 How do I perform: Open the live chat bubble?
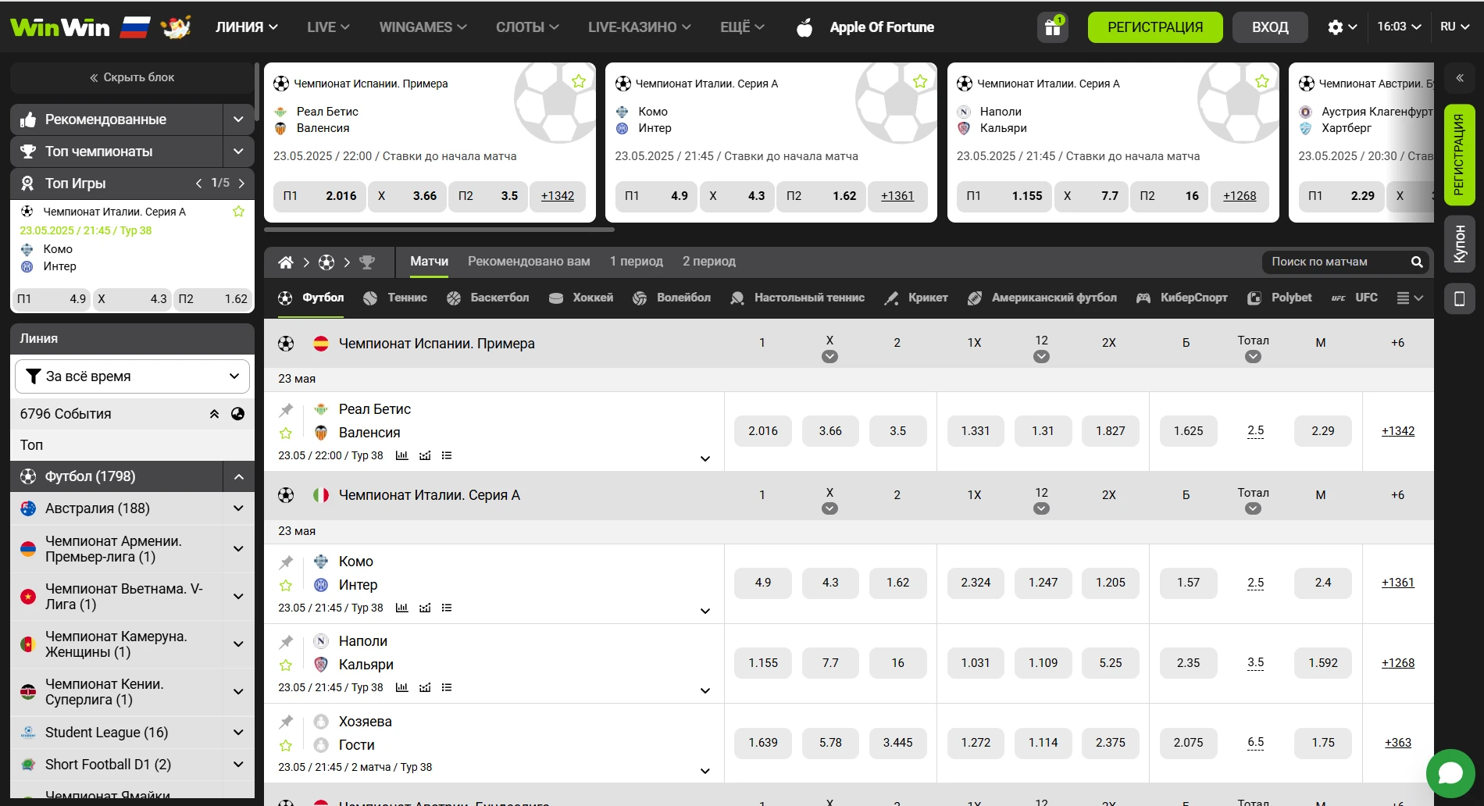1450,773
